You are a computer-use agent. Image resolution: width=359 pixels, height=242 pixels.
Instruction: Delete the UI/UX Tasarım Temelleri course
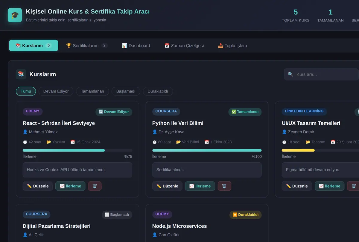point(354,186)
